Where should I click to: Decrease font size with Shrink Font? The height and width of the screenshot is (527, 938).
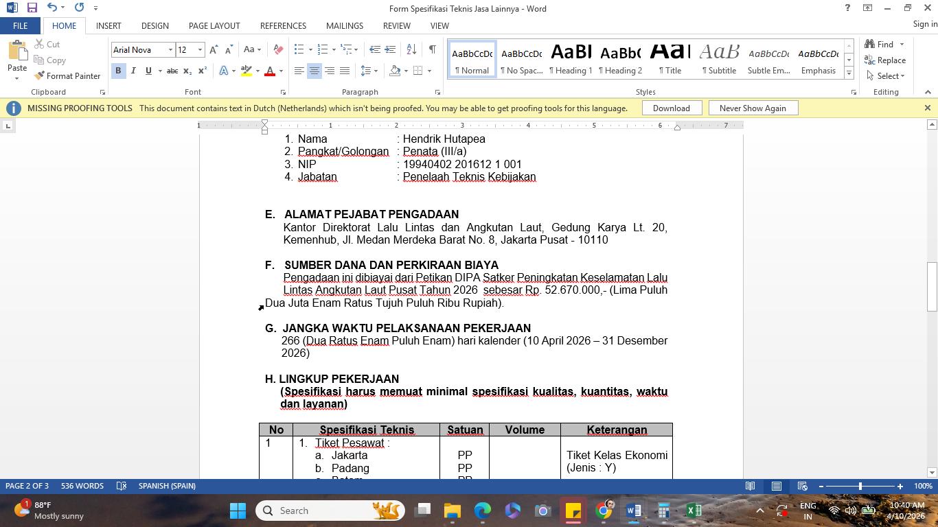229,49
